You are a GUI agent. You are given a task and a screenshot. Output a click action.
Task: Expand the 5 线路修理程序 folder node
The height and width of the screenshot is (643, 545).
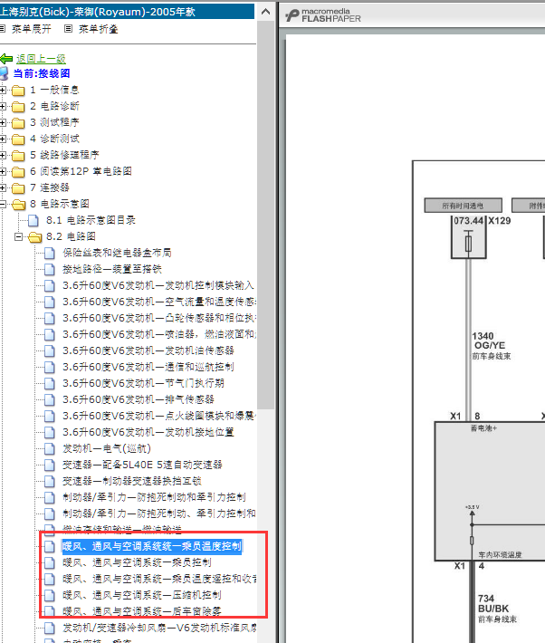[x=3, y=155]
